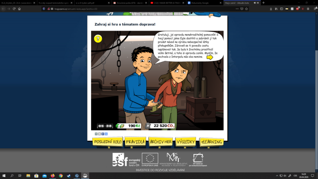This screenshot has height=179, width=318.
Task: Click 'INVESTICE DO ROZVOJE VZDĚLÁVÁNÍ' footer text
Action: (x=160, y=170)
